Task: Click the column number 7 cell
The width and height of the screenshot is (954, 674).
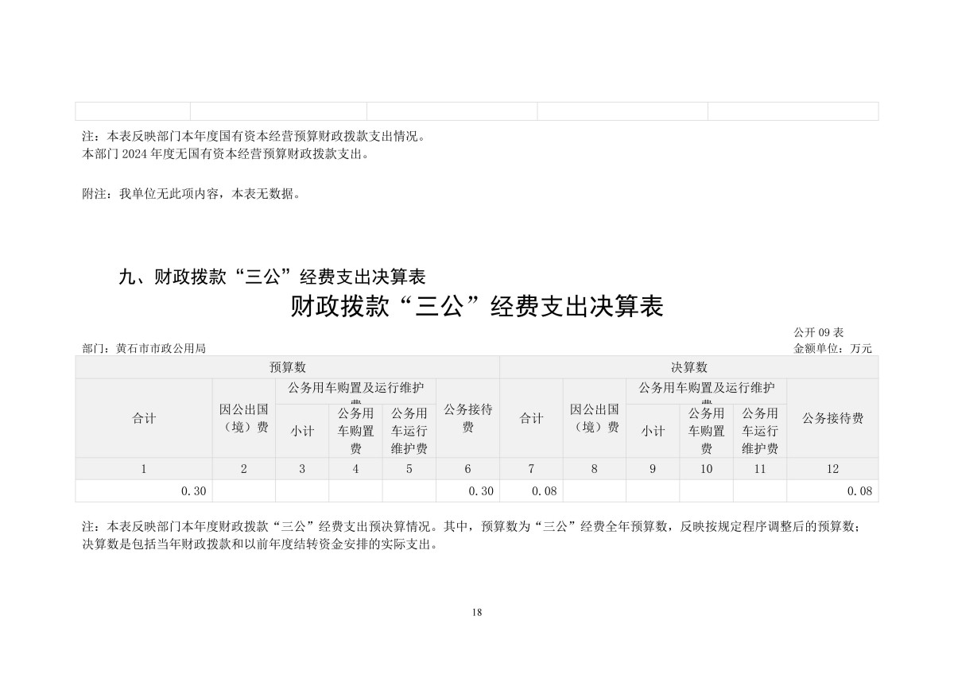Action: pyautogui.click(x=531, y=469)
